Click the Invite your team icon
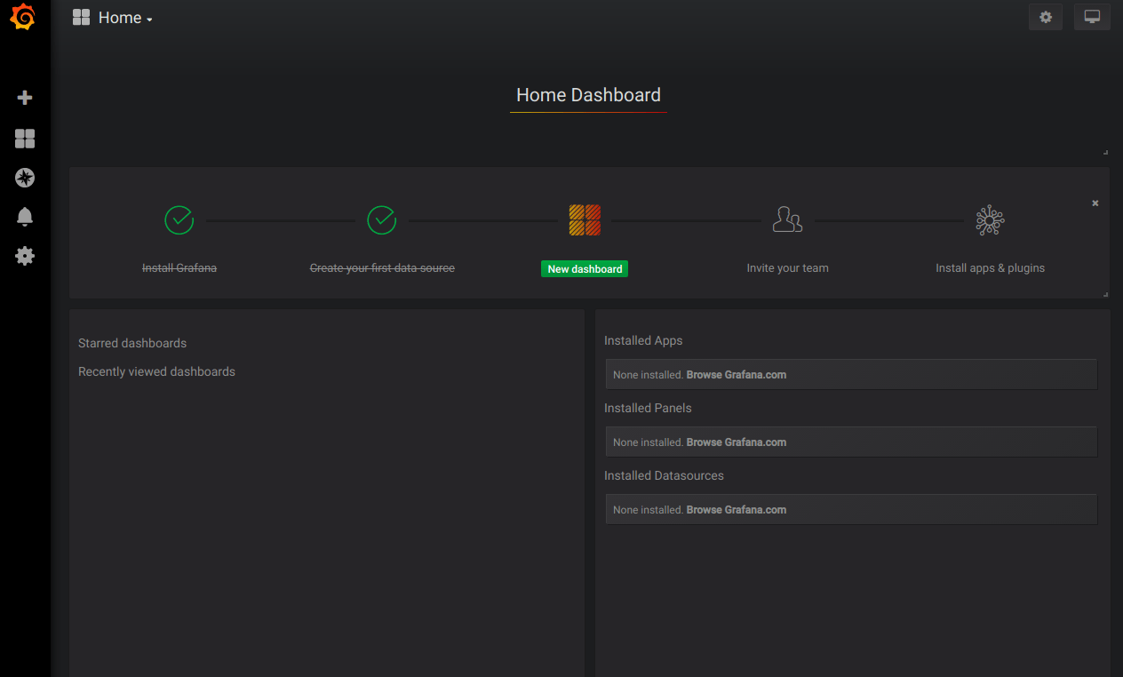Image resolution: width=1123 pixels, height=677 pixels. [x=787, y=219]
